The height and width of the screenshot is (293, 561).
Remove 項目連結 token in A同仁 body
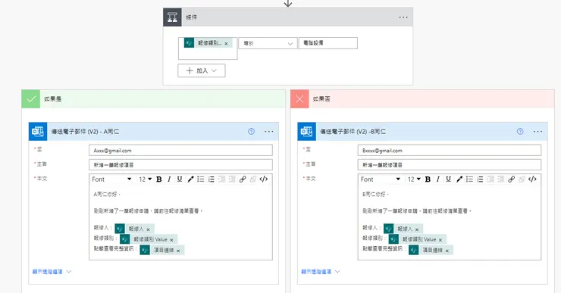tap(178, 251)
